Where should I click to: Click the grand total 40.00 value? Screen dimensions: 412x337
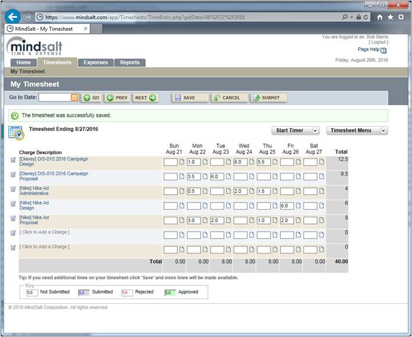(341, 262)
